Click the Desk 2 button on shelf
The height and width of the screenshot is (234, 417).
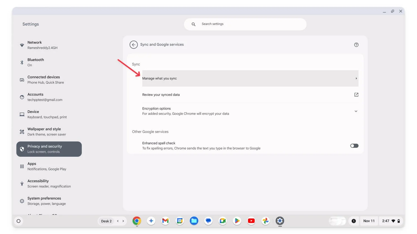[x=106, y=221]
